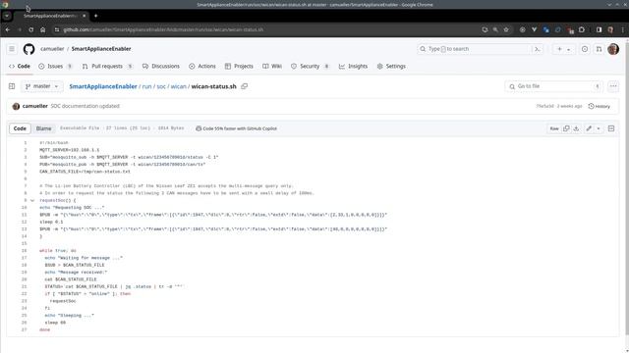629x353 pixels.
Task: Bookmark this page with star icon
Action: (506, 29)
